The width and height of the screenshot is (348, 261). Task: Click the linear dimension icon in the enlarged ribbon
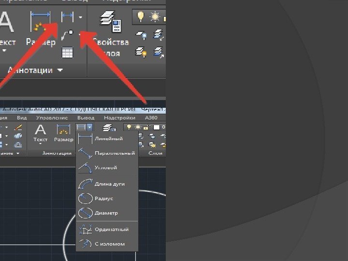pos(67,16)
